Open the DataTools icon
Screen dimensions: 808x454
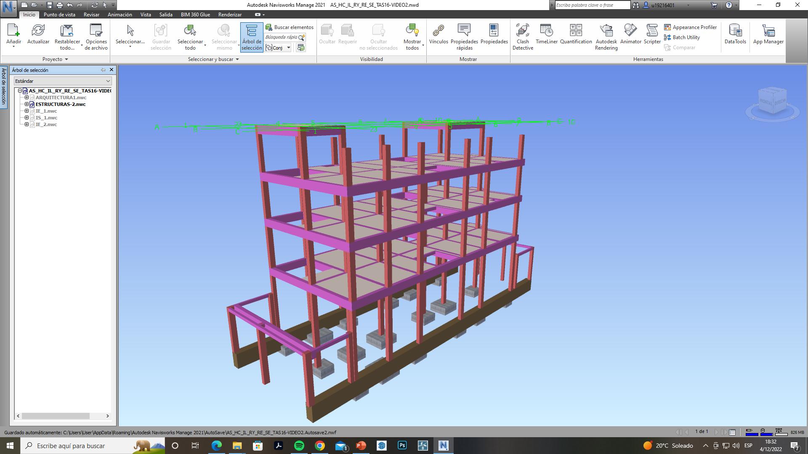tap(735, 34)
